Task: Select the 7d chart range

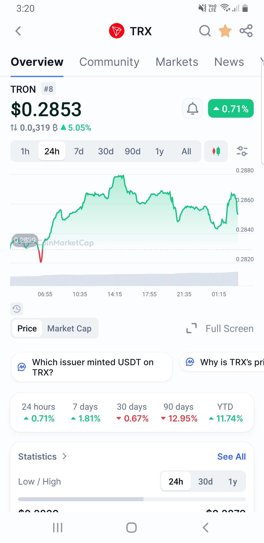Action: (x=79, y=151)
